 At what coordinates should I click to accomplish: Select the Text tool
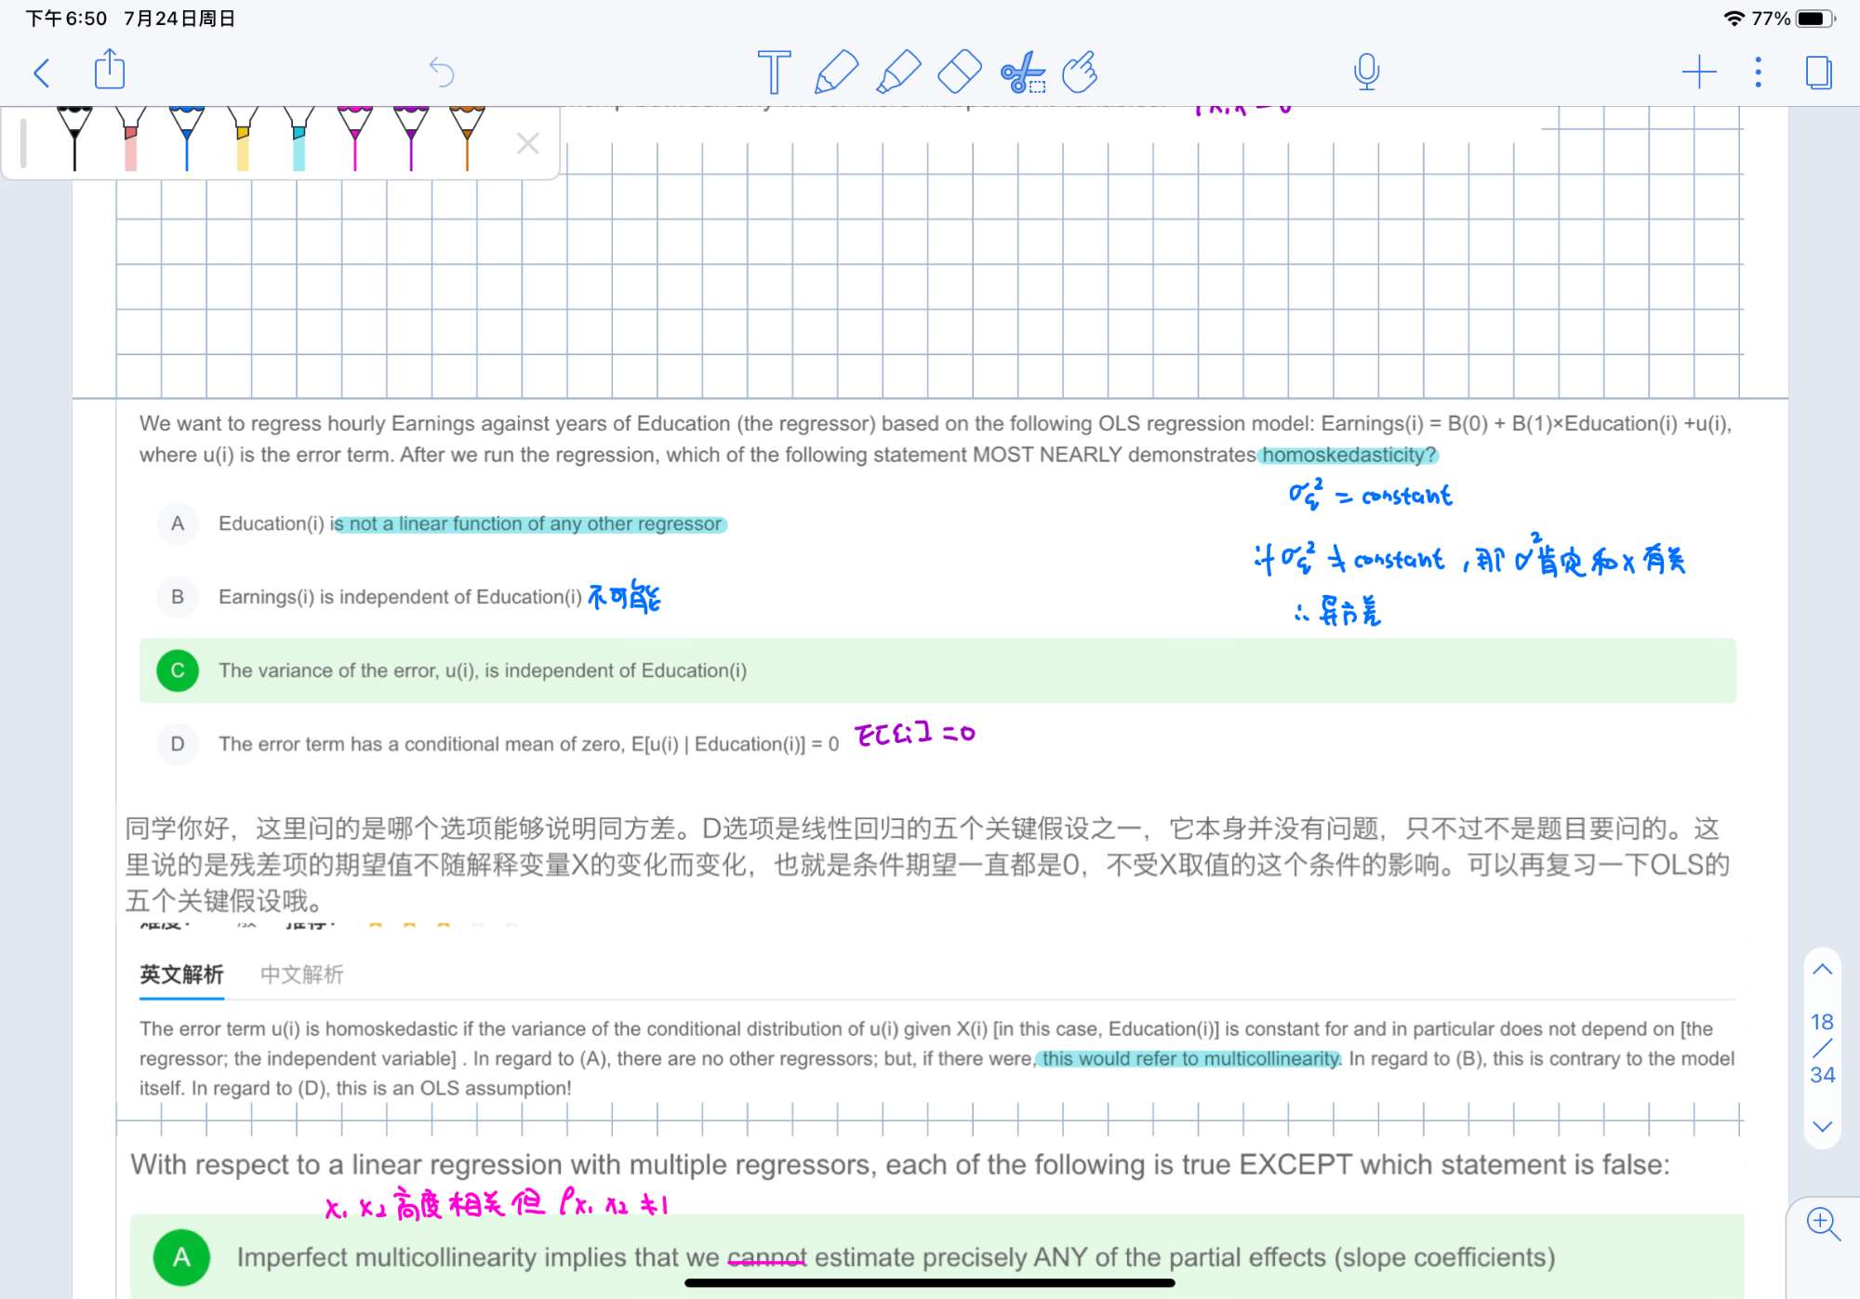click(x=773, y=72)
